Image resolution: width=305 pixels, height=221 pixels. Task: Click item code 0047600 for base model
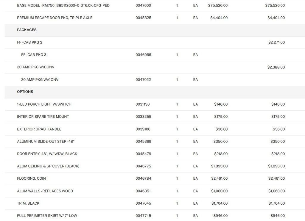click(143, 5)
